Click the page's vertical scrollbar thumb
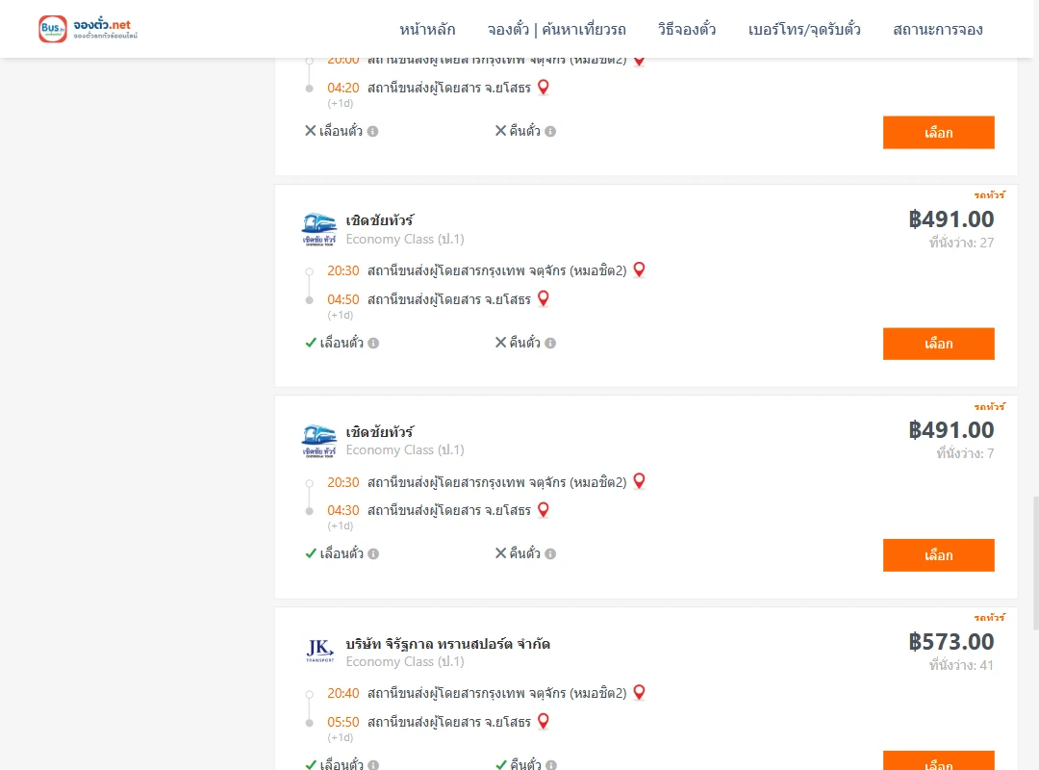The image size is (1039, 770). 1036,562
